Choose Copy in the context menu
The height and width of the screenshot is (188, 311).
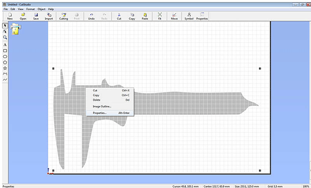point(110,95)
